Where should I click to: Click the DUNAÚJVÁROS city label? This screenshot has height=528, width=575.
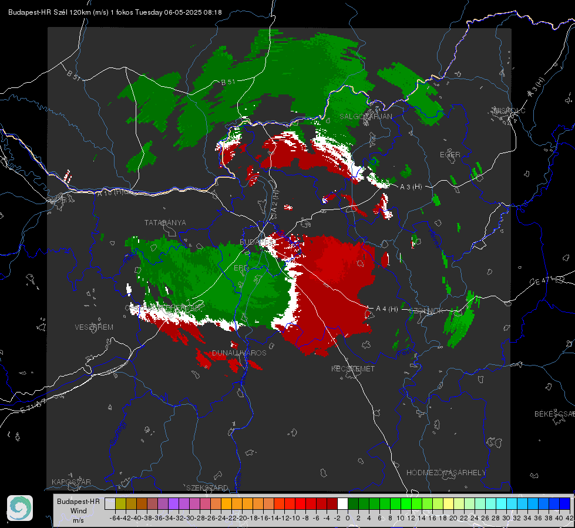click(x=239, y=353)
